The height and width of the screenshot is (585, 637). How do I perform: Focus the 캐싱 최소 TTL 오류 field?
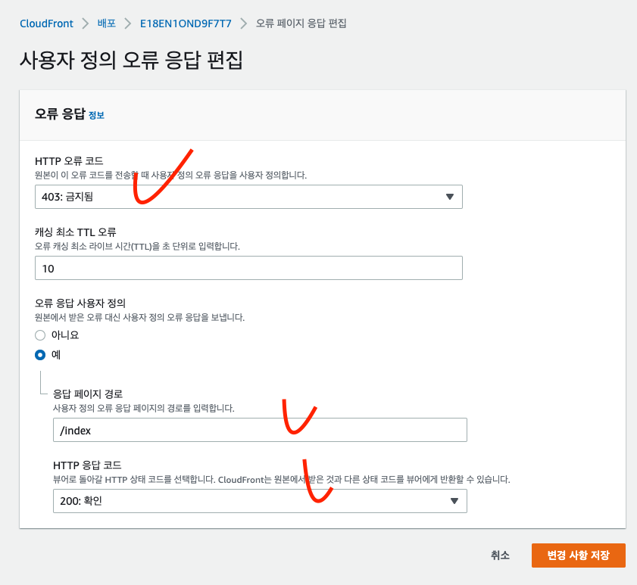248,268
